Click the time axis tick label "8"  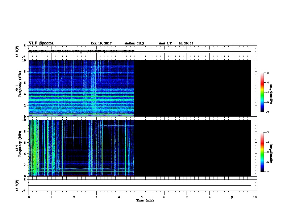tap(209, 197)
